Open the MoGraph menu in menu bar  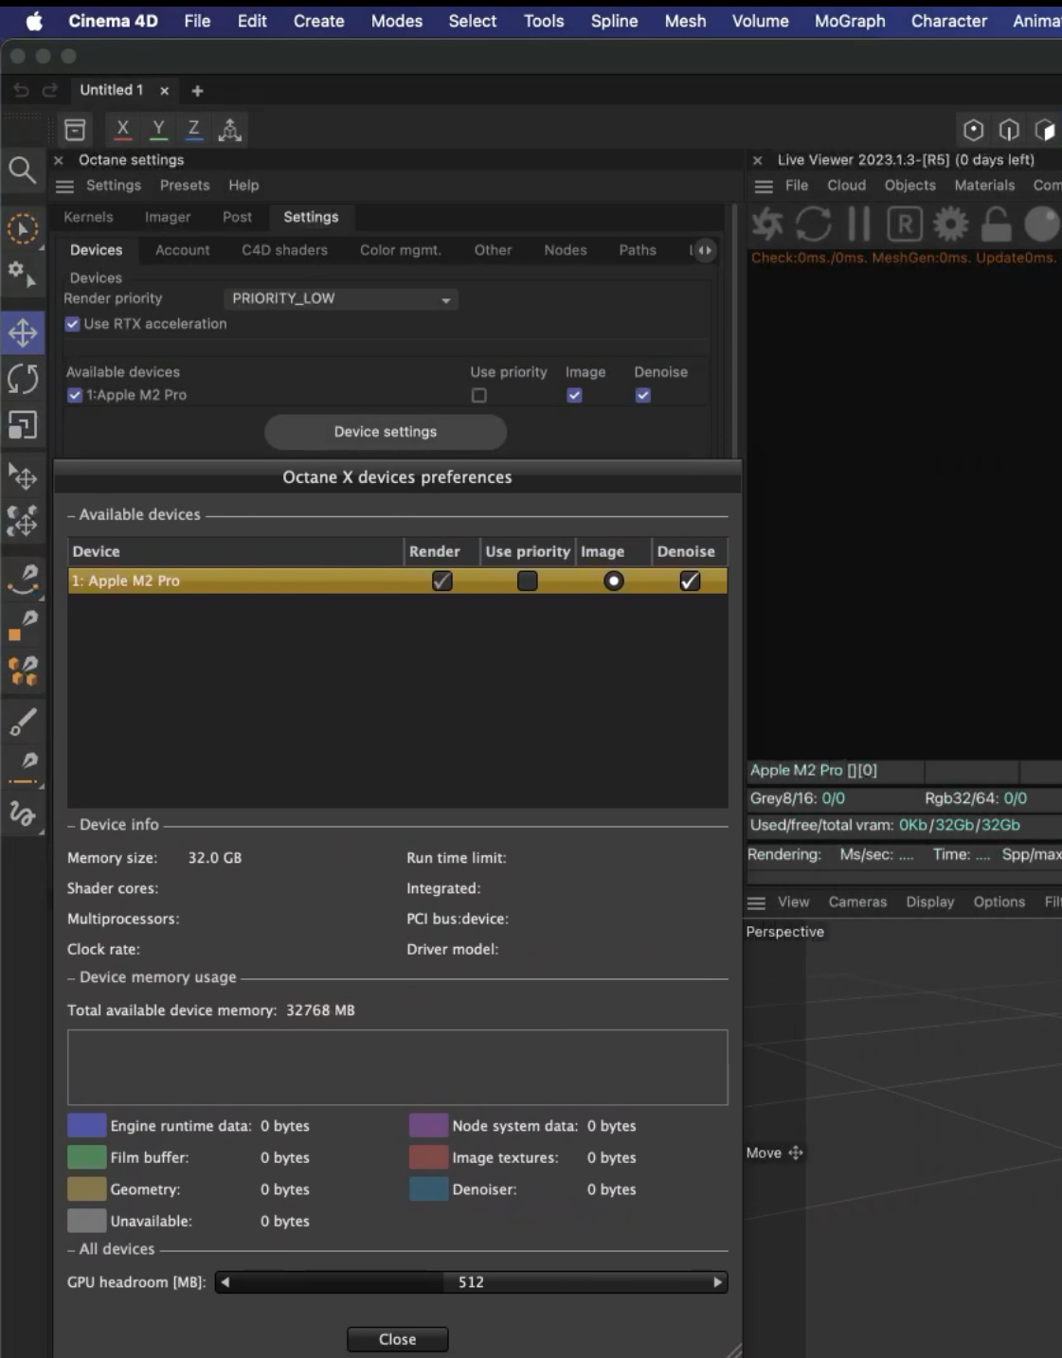[850, 21]
